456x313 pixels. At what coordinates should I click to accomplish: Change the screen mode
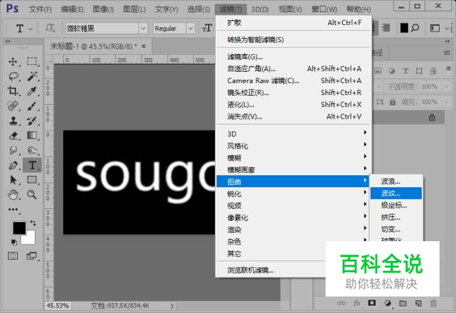click(x=32, y=256)
